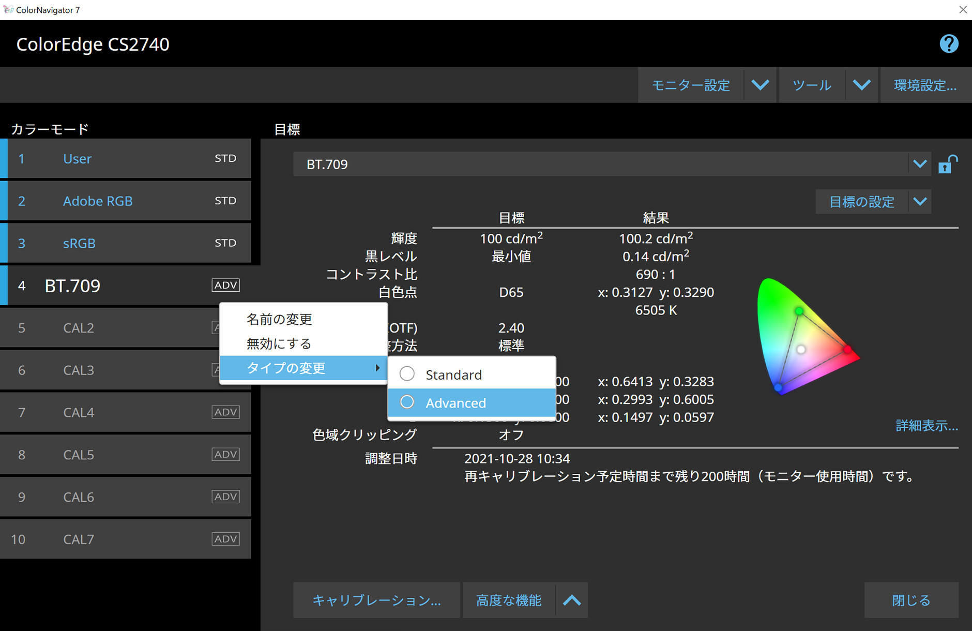Click the 2.40 gamma target value
972x631 pixels.
click(511, 328)
